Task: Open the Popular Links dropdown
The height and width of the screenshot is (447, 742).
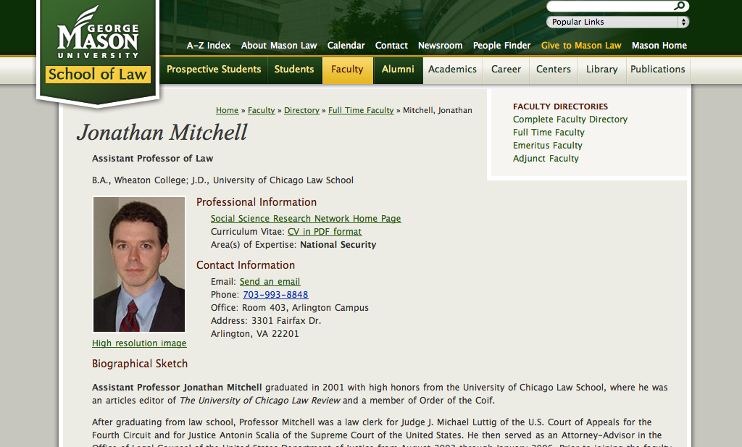Action: tap(617, 22)
